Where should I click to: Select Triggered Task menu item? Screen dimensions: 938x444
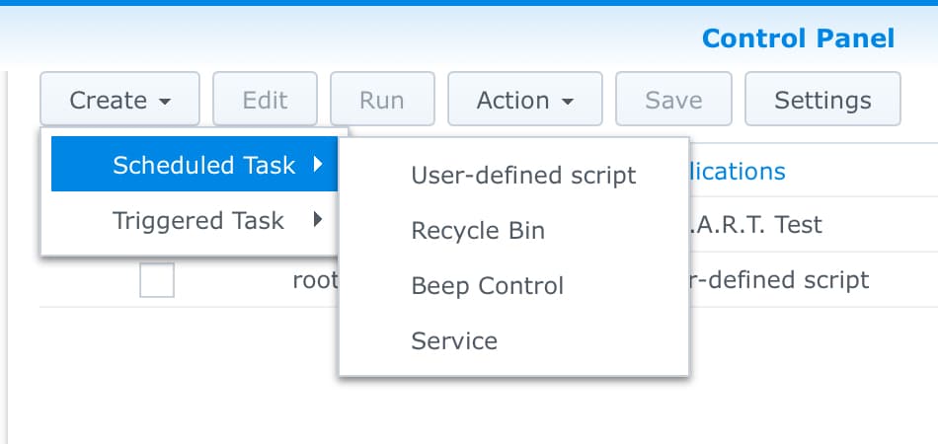point(195,220)
